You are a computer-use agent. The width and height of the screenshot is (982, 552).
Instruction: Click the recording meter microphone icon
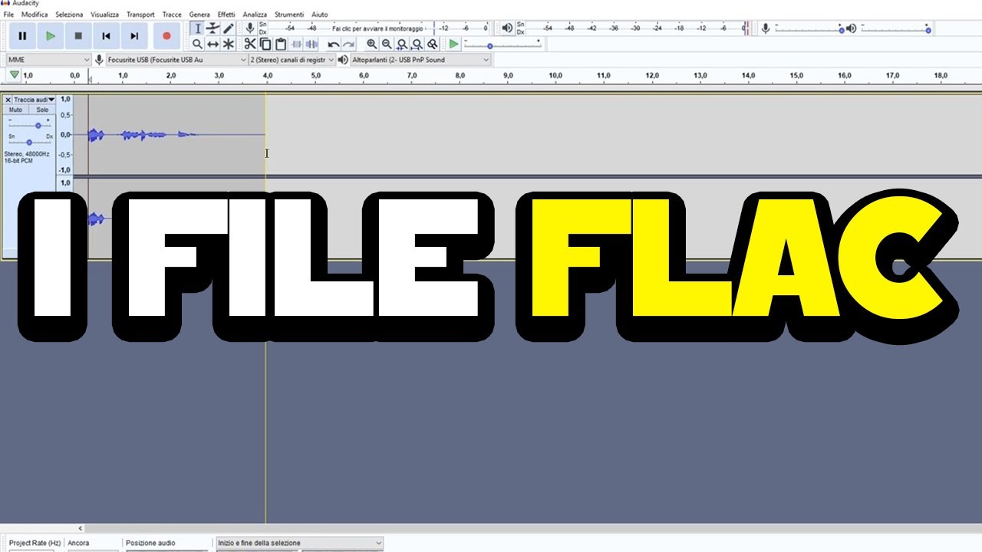250,28
